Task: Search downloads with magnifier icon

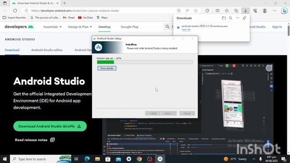Action: click(231, 18)
